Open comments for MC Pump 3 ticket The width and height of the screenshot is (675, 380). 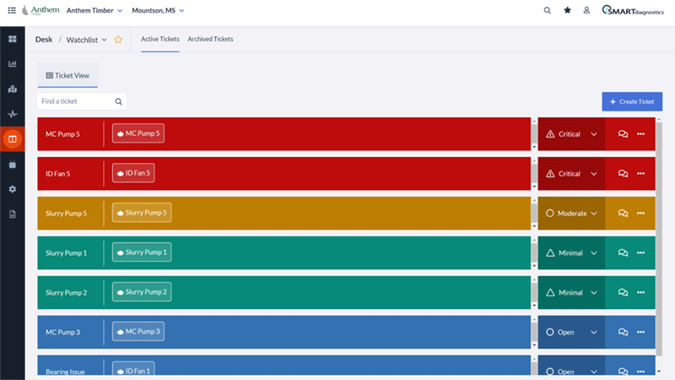pyautogui.click(x=623, y=332)
